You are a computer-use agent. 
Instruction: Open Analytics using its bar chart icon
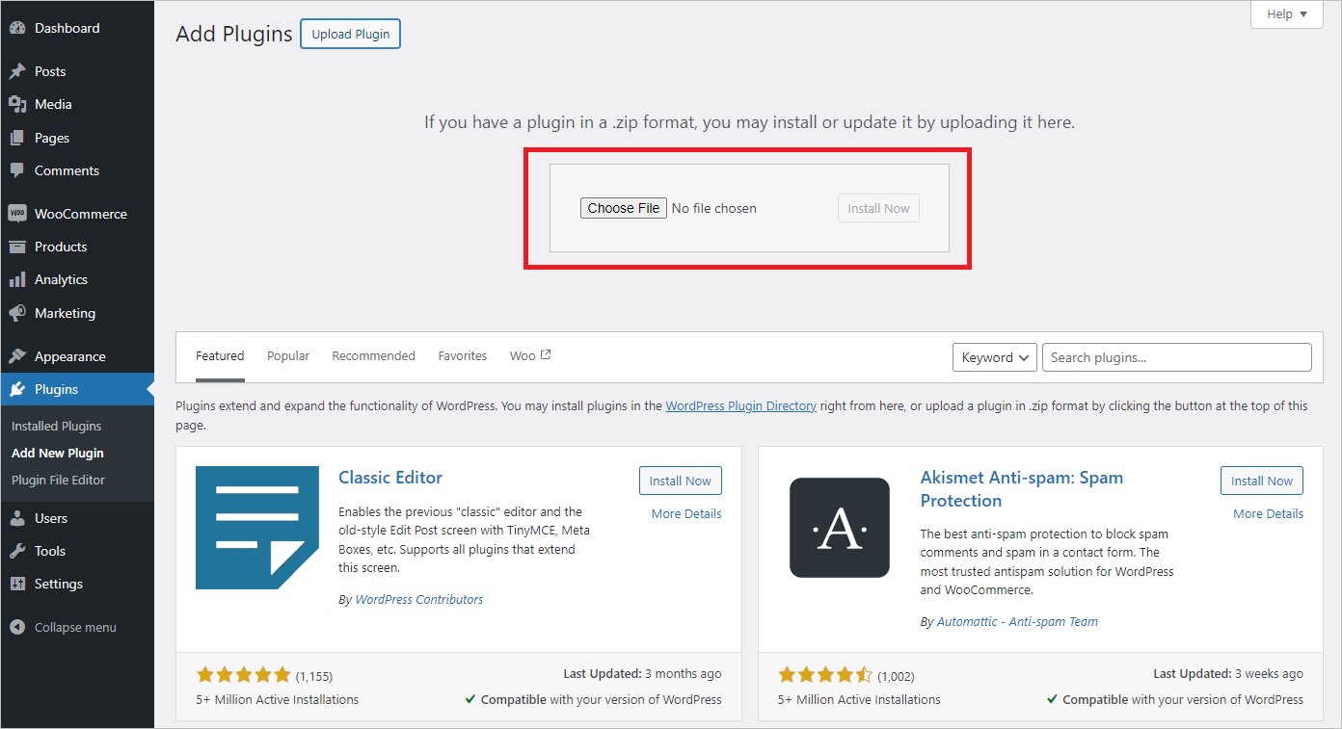pos(20,279)
